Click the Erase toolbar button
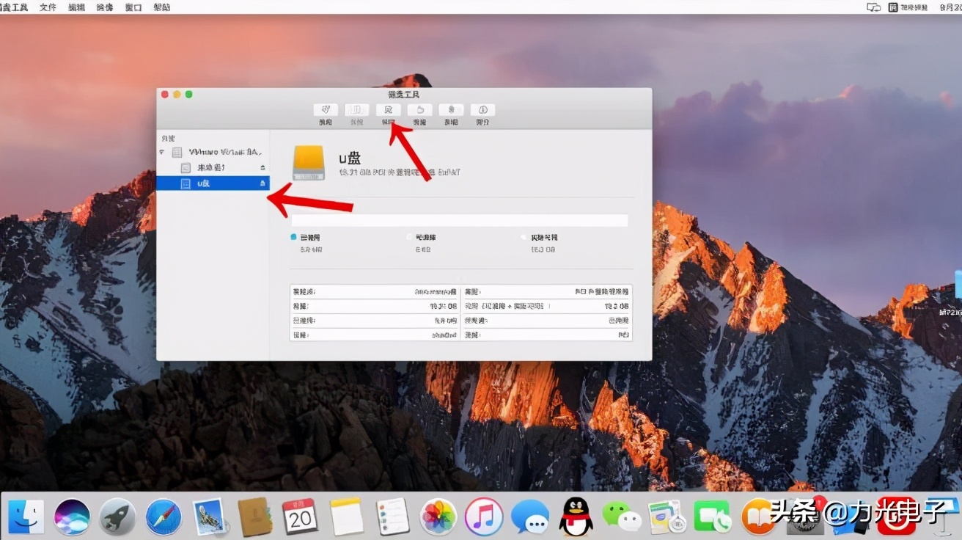Screen dimensions: 962x540 (388, 110)
